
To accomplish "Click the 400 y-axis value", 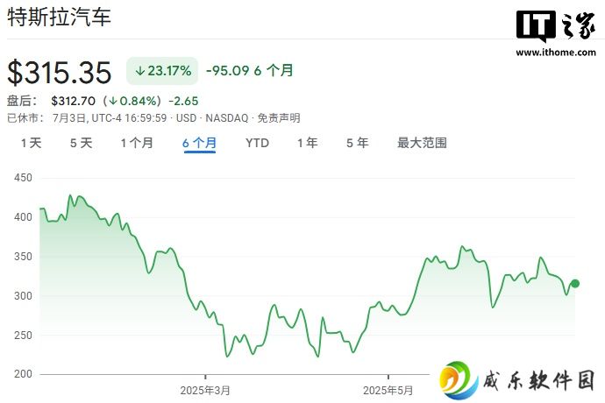I will 23,217.
